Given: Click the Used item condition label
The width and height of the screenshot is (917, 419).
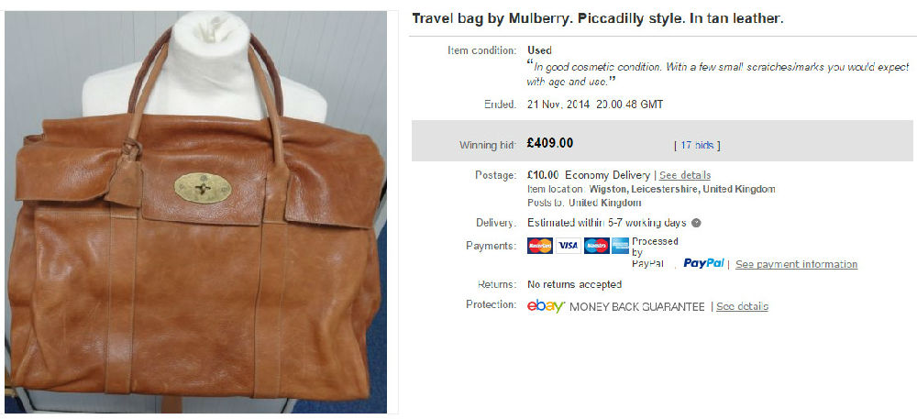Looking at the screenshot, I should (539, 50).
